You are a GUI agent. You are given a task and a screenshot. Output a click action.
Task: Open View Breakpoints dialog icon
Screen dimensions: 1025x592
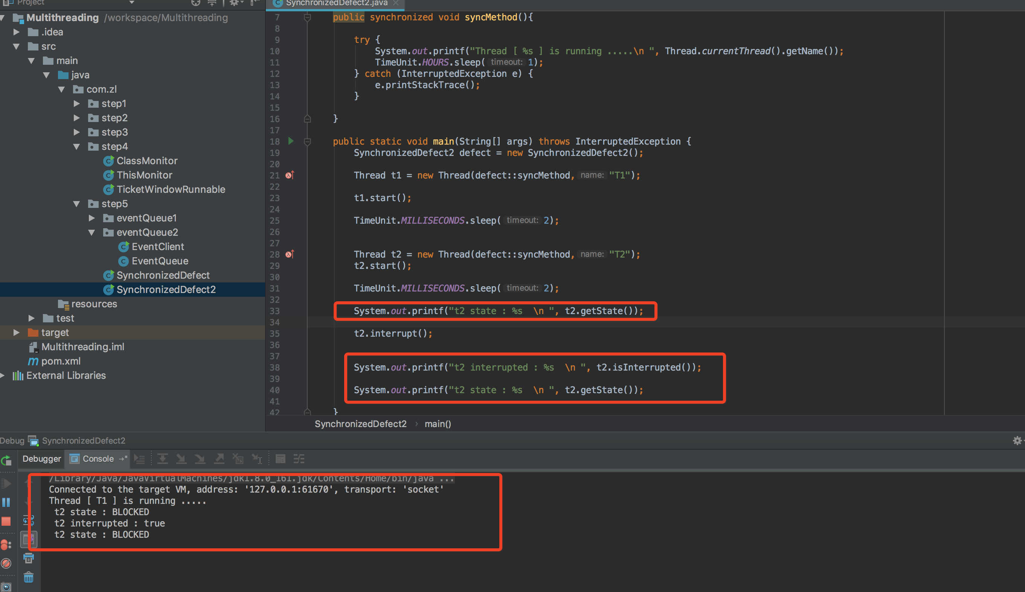(6, 545)
